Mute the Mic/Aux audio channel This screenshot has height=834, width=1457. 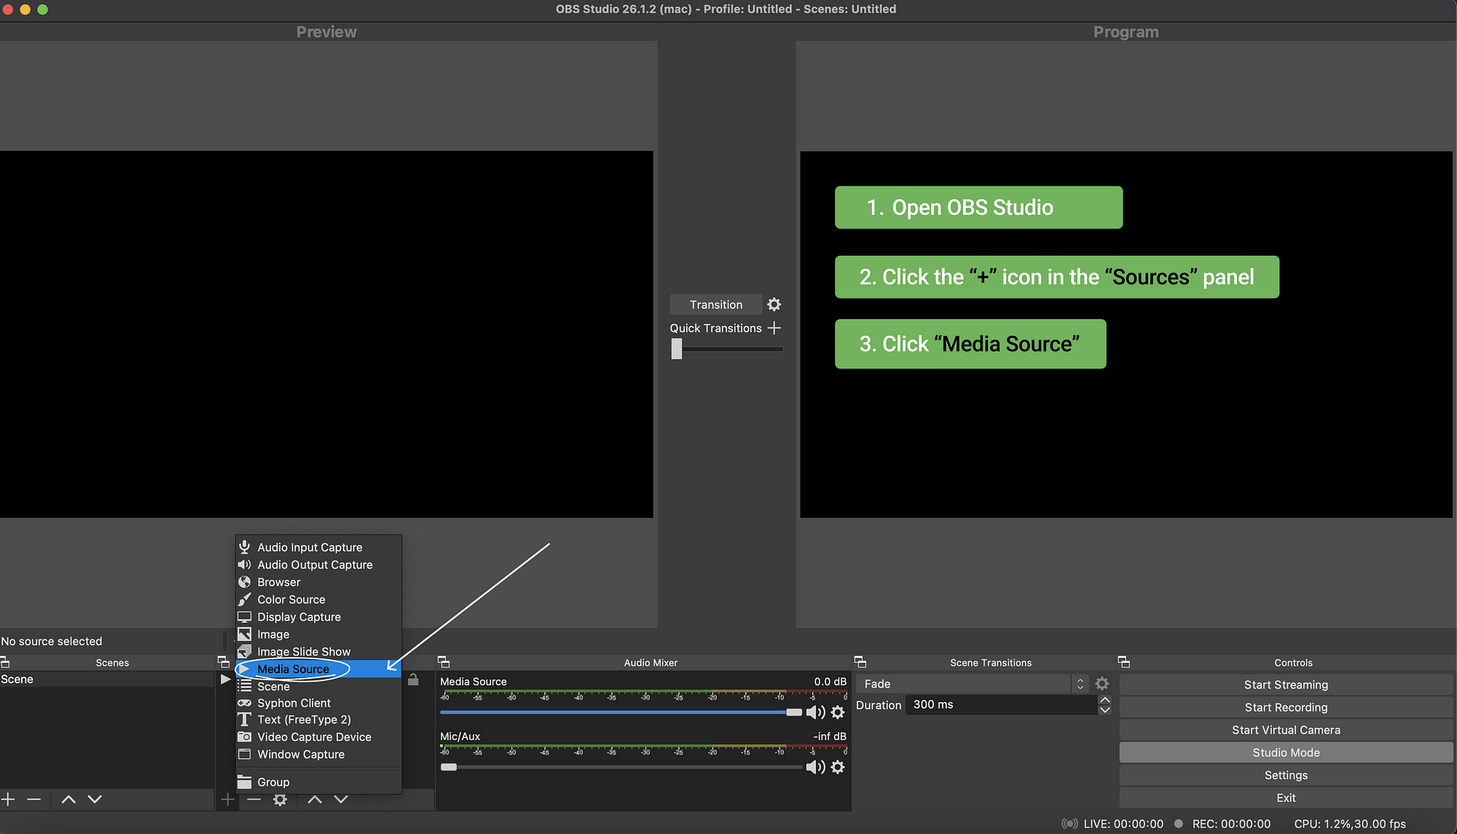click(x=816, y=767)
